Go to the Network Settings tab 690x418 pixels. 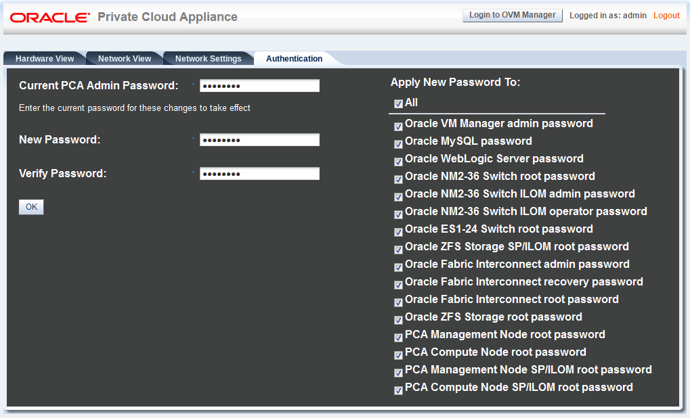[208, 58]
